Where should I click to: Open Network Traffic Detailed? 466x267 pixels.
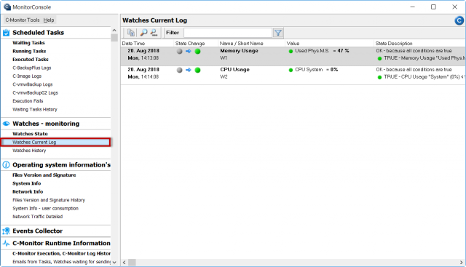coord(37,217)
